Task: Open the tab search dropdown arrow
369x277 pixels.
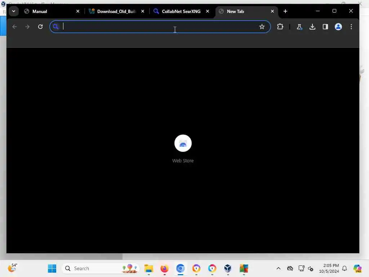Action: [x=14, y=11]
